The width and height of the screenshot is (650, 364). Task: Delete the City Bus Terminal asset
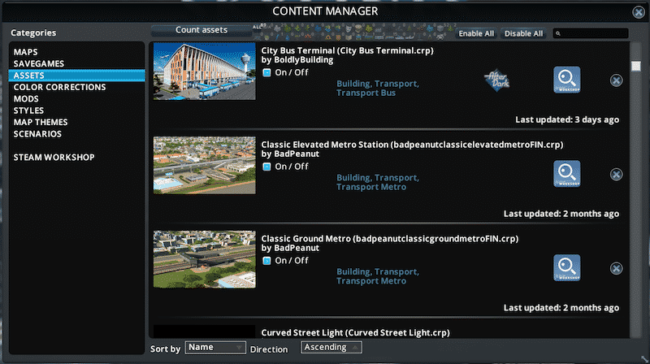616,80
